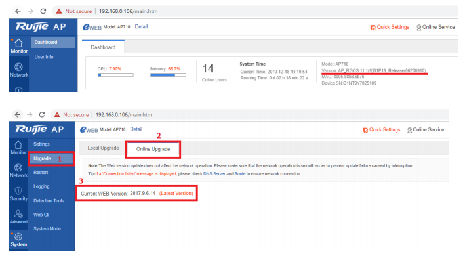This screenshot has width=467, height=258.
Task: Click the Not secure warning in bottom browser
Action: coord(71,114)
